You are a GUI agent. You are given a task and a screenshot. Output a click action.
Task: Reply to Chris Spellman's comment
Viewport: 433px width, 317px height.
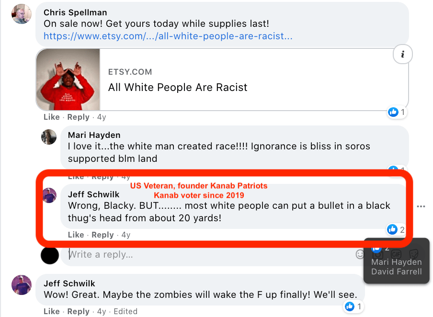(x=78, y=117)
